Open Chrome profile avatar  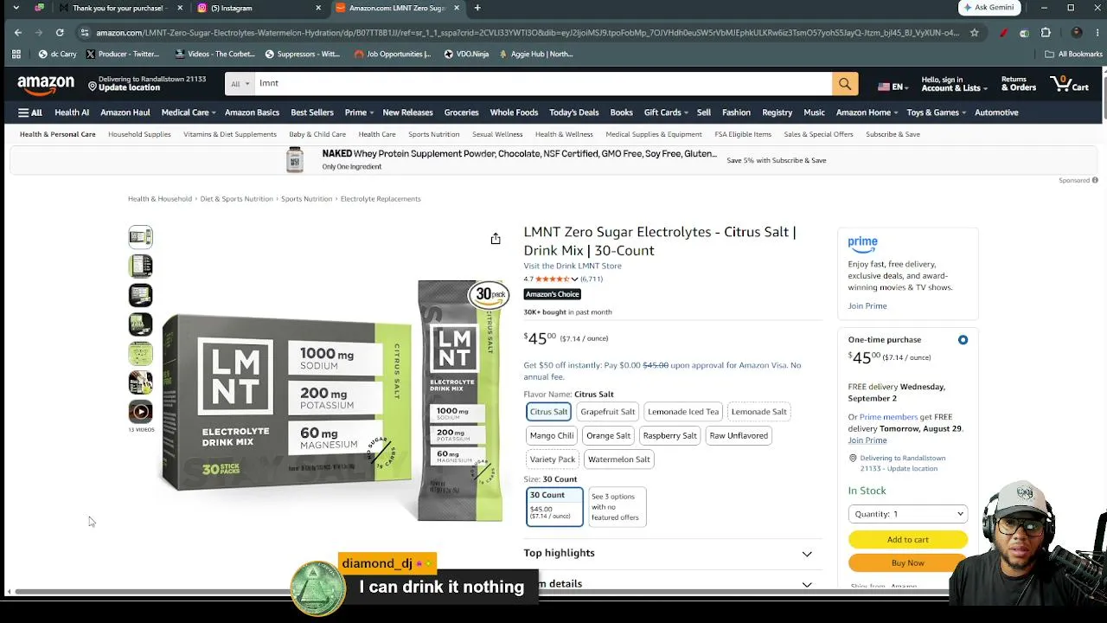1076,33
